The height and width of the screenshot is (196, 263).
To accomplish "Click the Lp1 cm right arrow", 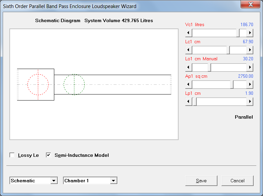I will [x=250, y=102].
